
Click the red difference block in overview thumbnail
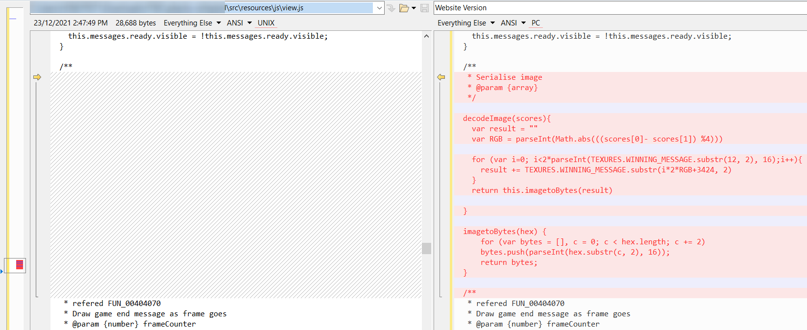point(20,265)
